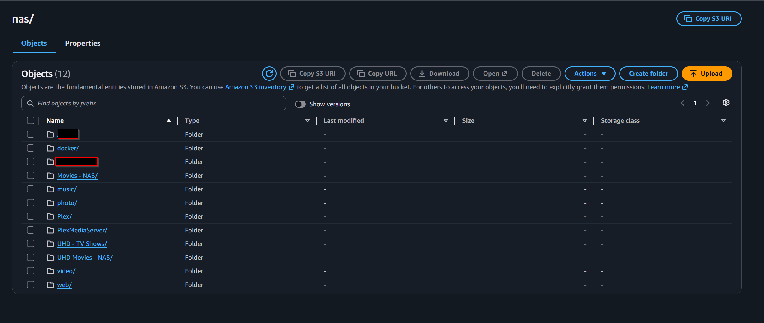764x323 pixels.
Task: Open the UHD - TV Shows/ folder
Action: [x=82, y=244]
